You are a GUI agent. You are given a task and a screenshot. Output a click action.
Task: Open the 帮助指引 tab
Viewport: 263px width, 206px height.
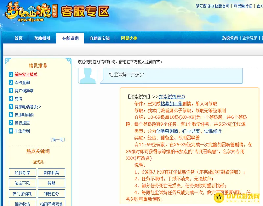click(42, 38)
